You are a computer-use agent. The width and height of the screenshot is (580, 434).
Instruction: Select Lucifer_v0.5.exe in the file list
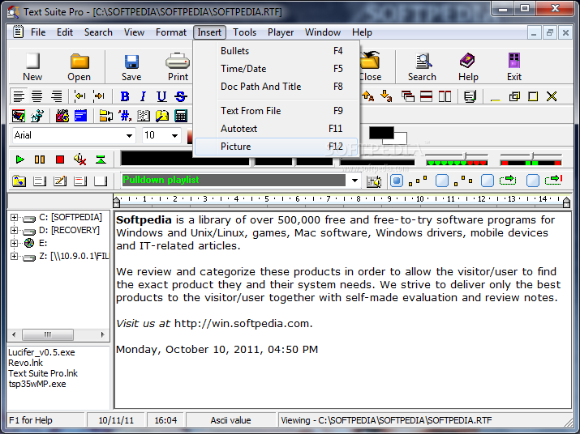coord(41,352)
